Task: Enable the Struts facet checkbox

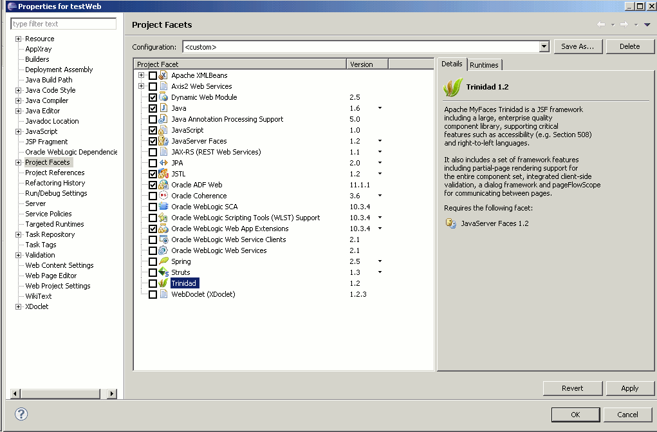Action: pos(153,272)
